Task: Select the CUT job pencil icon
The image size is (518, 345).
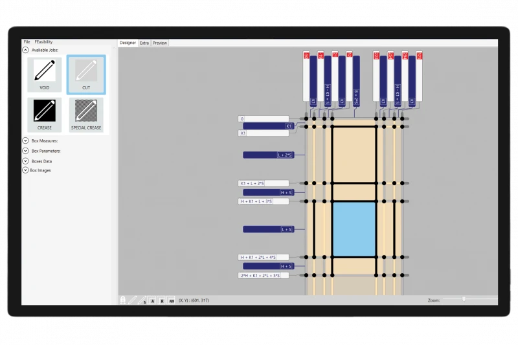Action: click(86, 71)
